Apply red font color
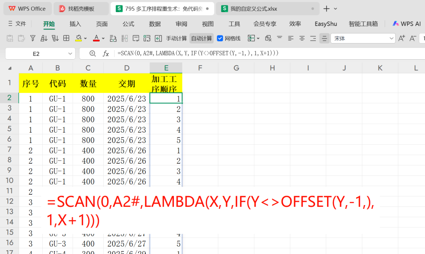Viewport: 425px width, 254px height. pyautogui.click(x=96, y=39)
